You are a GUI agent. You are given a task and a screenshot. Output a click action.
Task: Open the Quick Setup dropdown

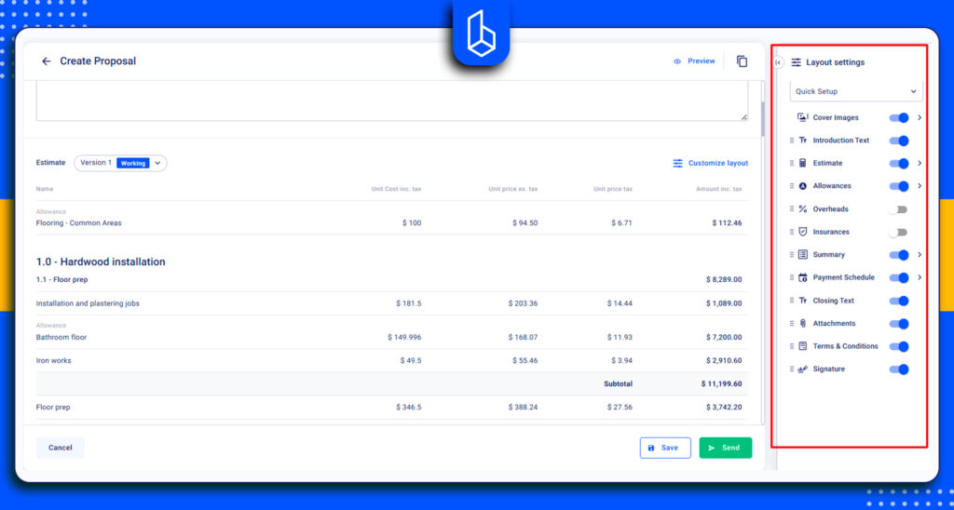tap(856, 91)
